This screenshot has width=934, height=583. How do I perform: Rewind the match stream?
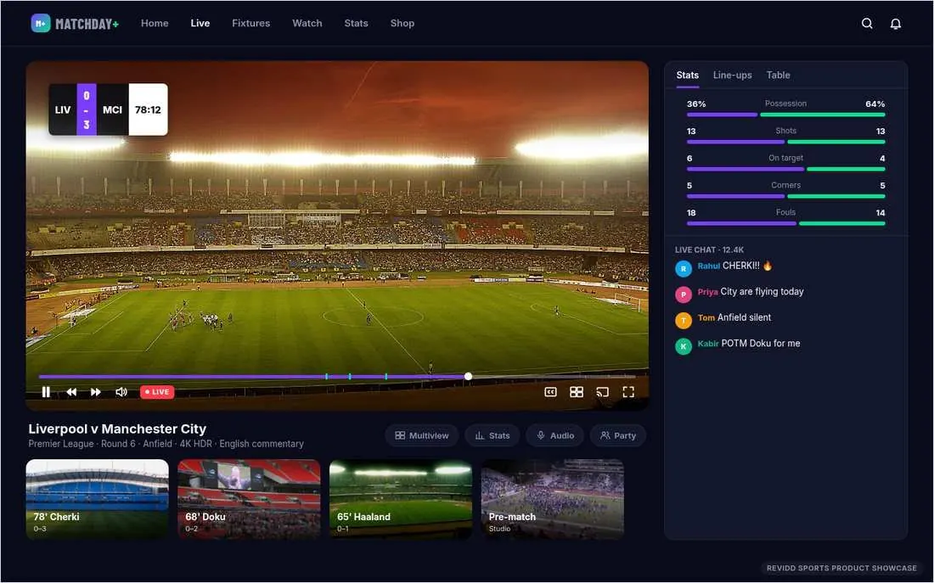point(71,392)
